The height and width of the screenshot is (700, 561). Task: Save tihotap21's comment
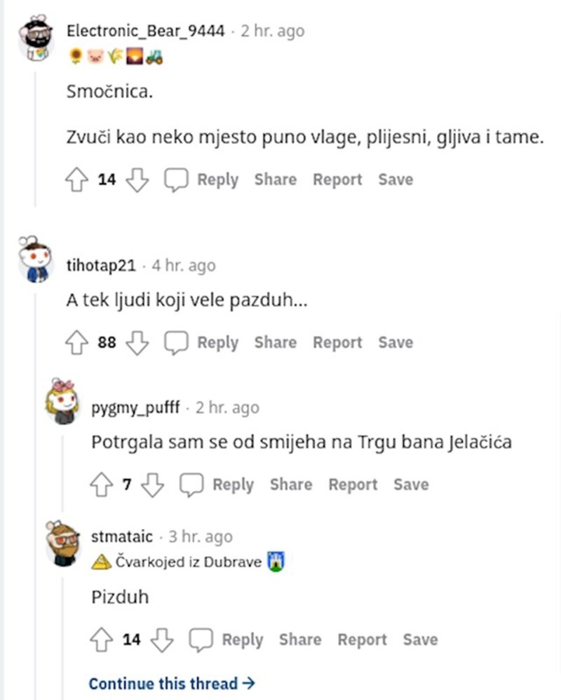[396, 343]
